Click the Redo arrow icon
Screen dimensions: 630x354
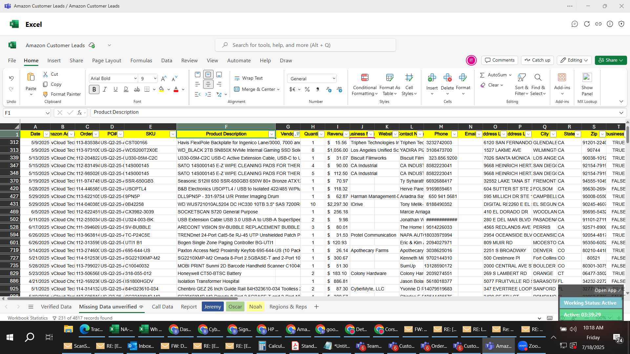[x=11, y=89]
